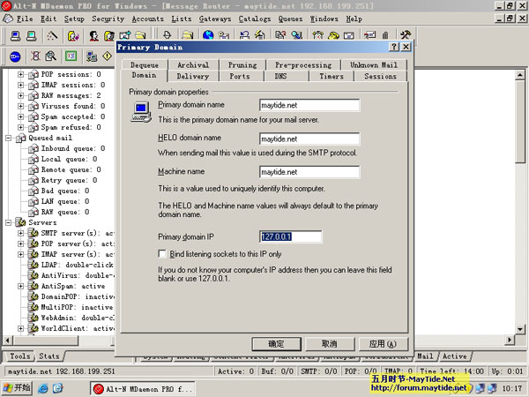Click the Primary domain IP field
Viewport: 529px width, 397px height.
coord(290,236)
